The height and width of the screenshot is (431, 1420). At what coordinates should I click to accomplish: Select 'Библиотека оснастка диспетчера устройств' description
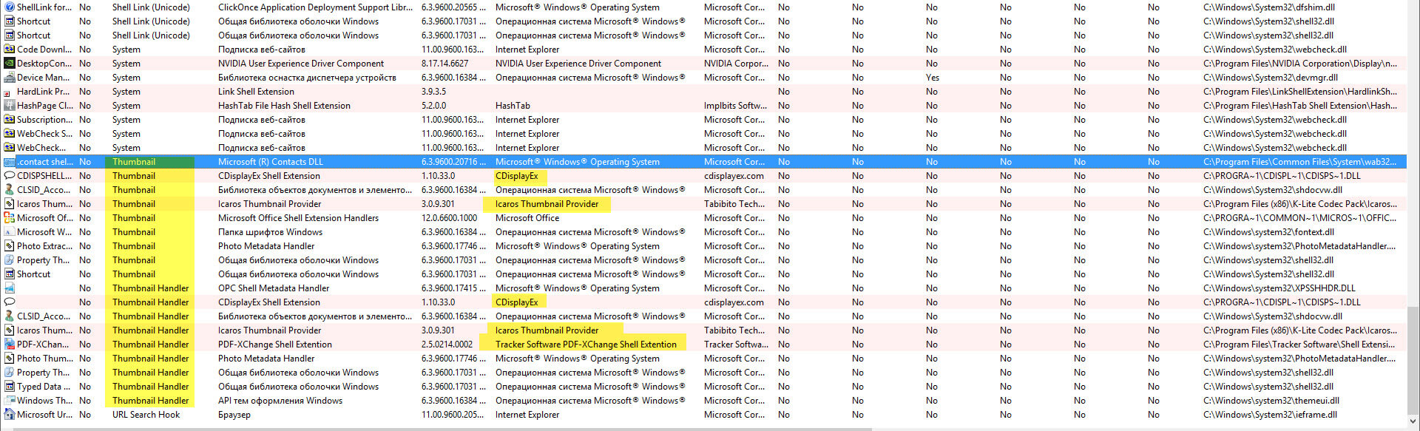[x=307, y=78]
